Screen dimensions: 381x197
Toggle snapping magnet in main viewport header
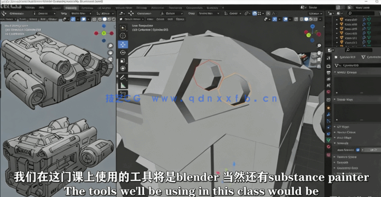coord(255,13)
